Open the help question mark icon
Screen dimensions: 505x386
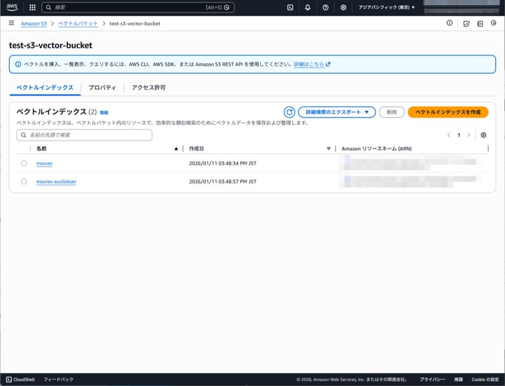click(x=326, y=7)
